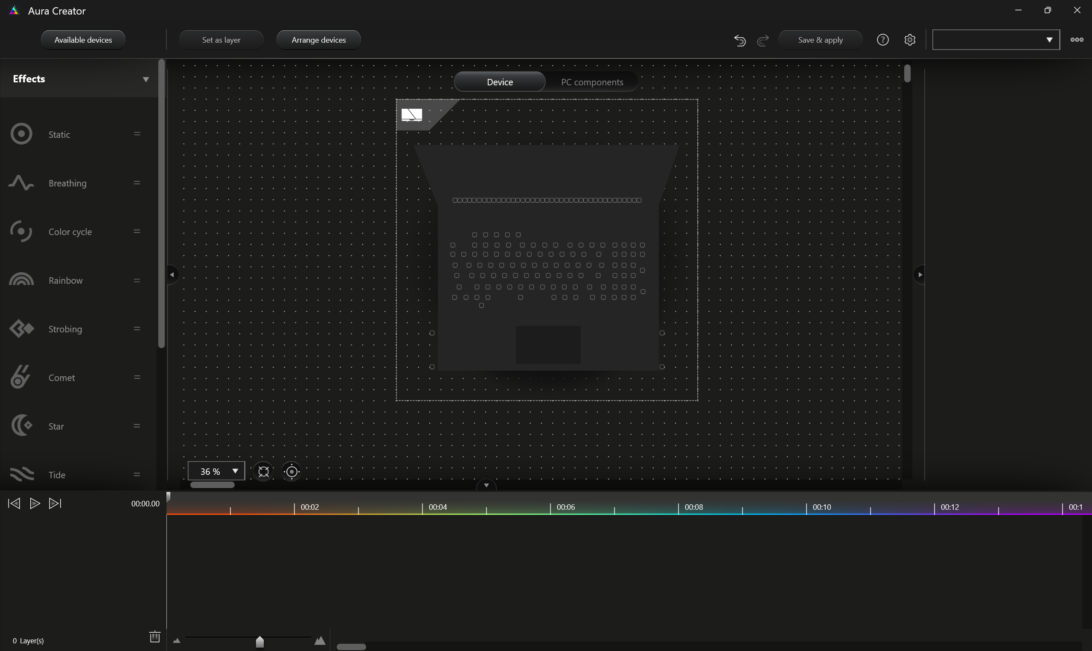Select the Rainbow effect icon

21,279
